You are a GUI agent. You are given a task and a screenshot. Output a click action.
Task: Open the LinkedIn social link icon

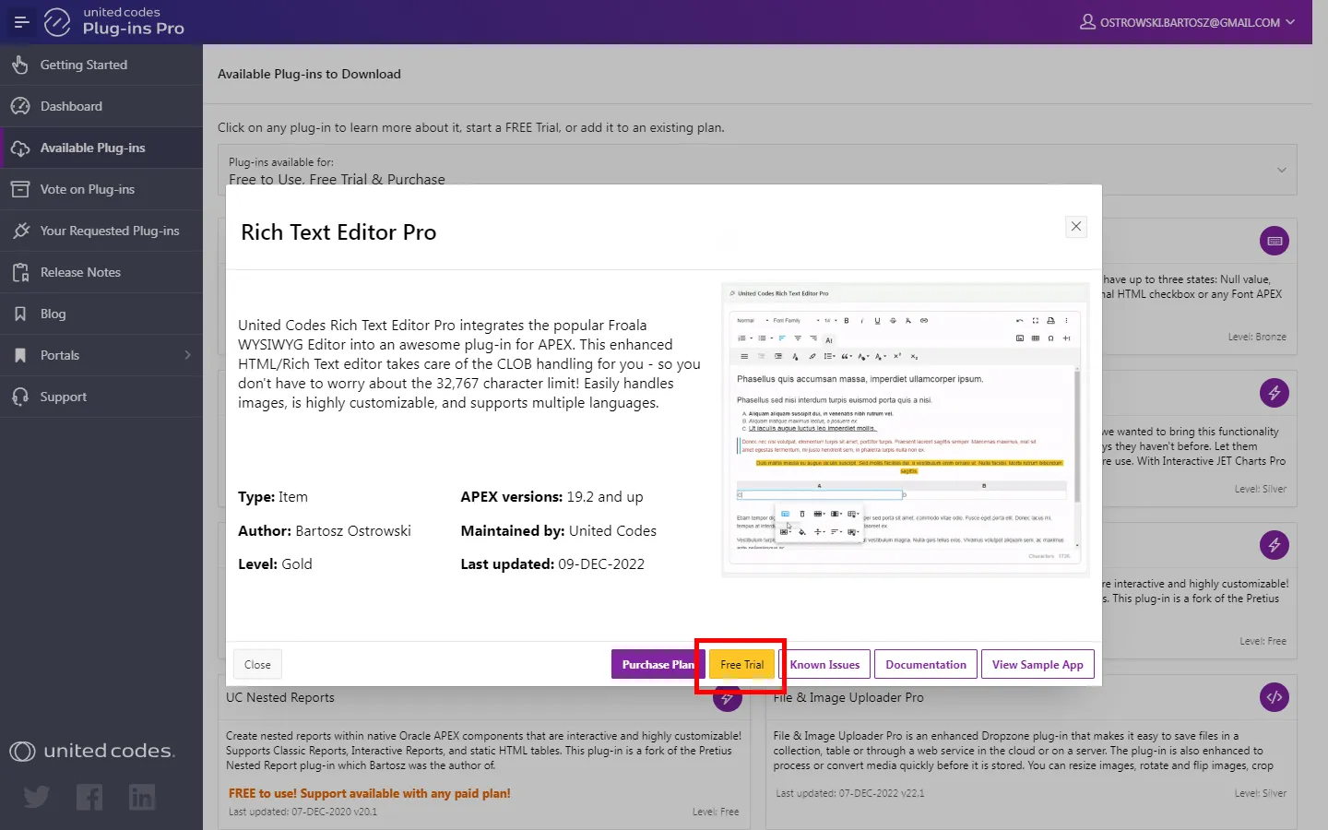[x=142, y=797]
